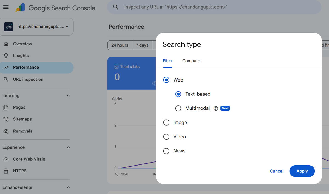Open Overview in the sidebar

coord(37,44)
